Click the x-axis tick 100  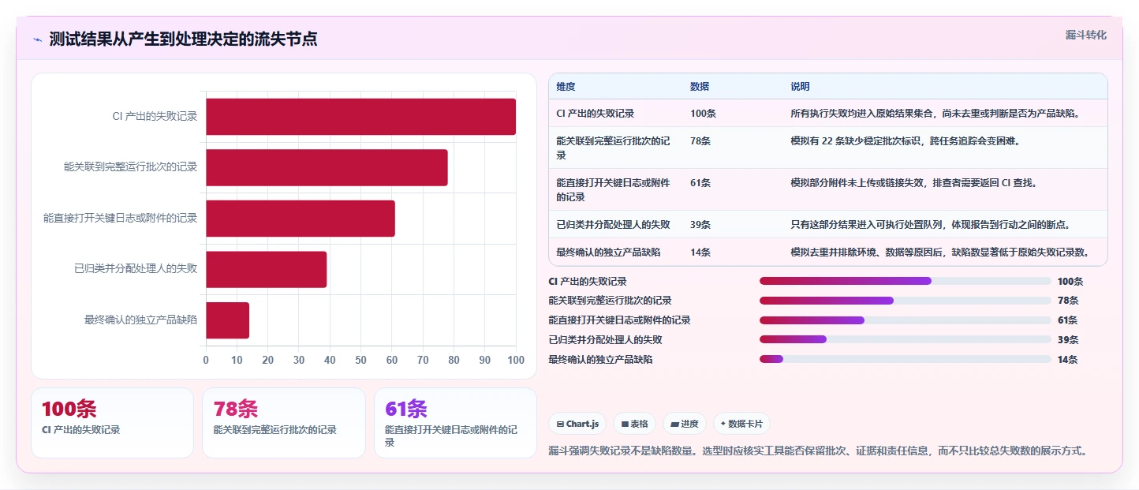click(x=516, y=360)
